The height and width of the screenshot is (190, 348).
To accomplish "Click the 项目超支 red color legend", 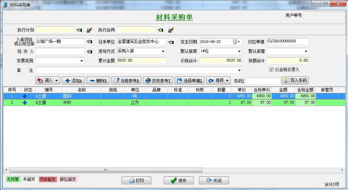I will (x=47, y=180).
